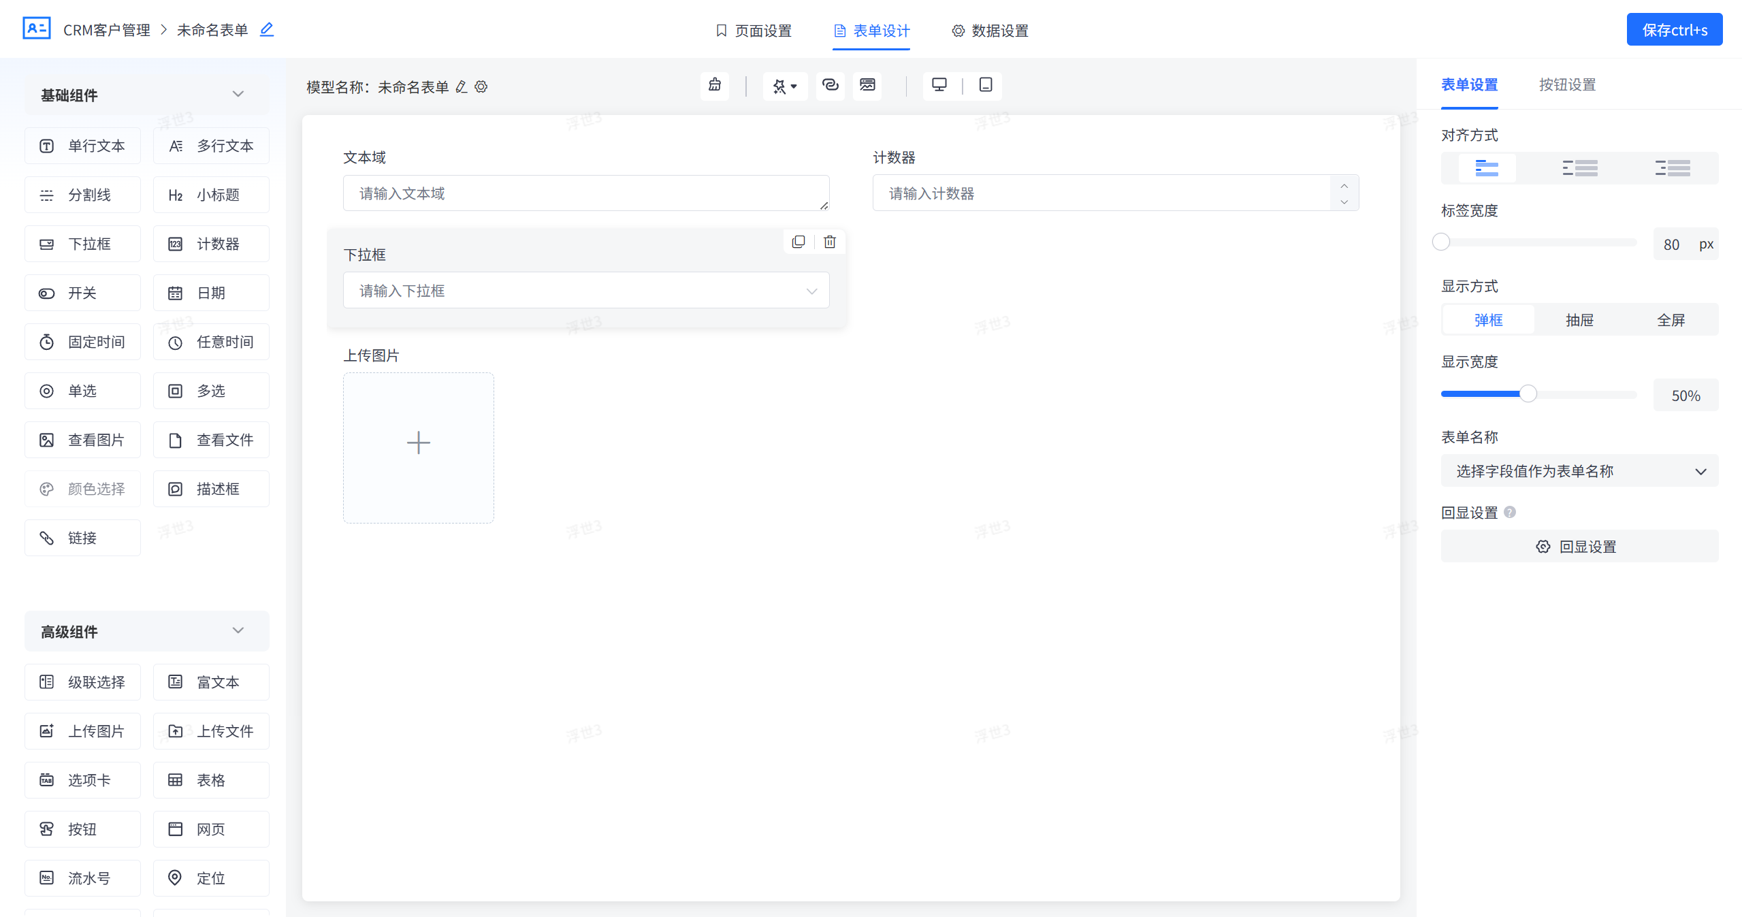Choose 抽屉 display mode
The height and width of the screenshot is (917, 1742).
1580,320
